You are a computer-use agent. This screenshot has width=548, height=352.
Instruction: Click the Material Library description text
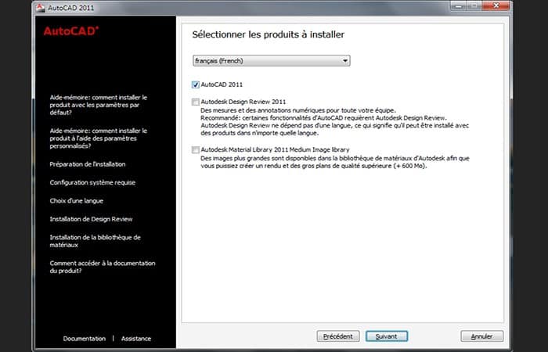click(335, 162)
